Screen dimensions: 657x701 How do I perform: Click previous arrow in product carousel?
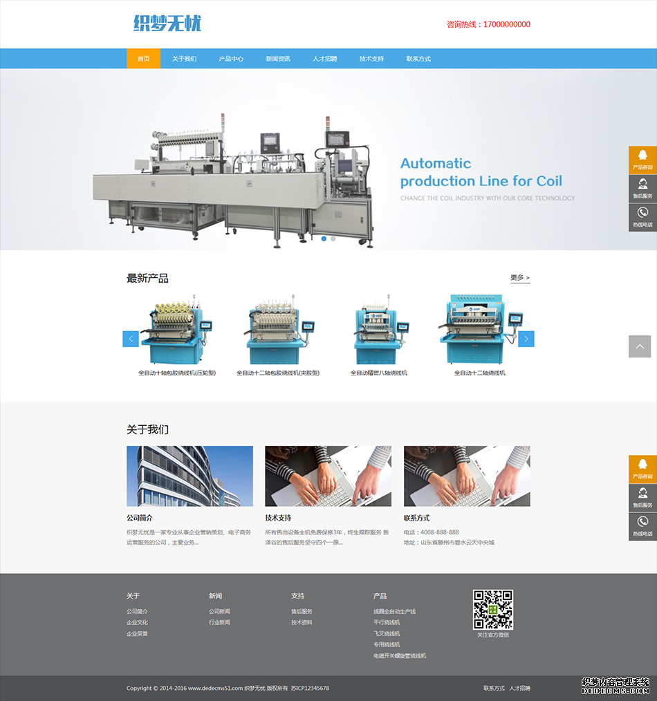point(131,339)
